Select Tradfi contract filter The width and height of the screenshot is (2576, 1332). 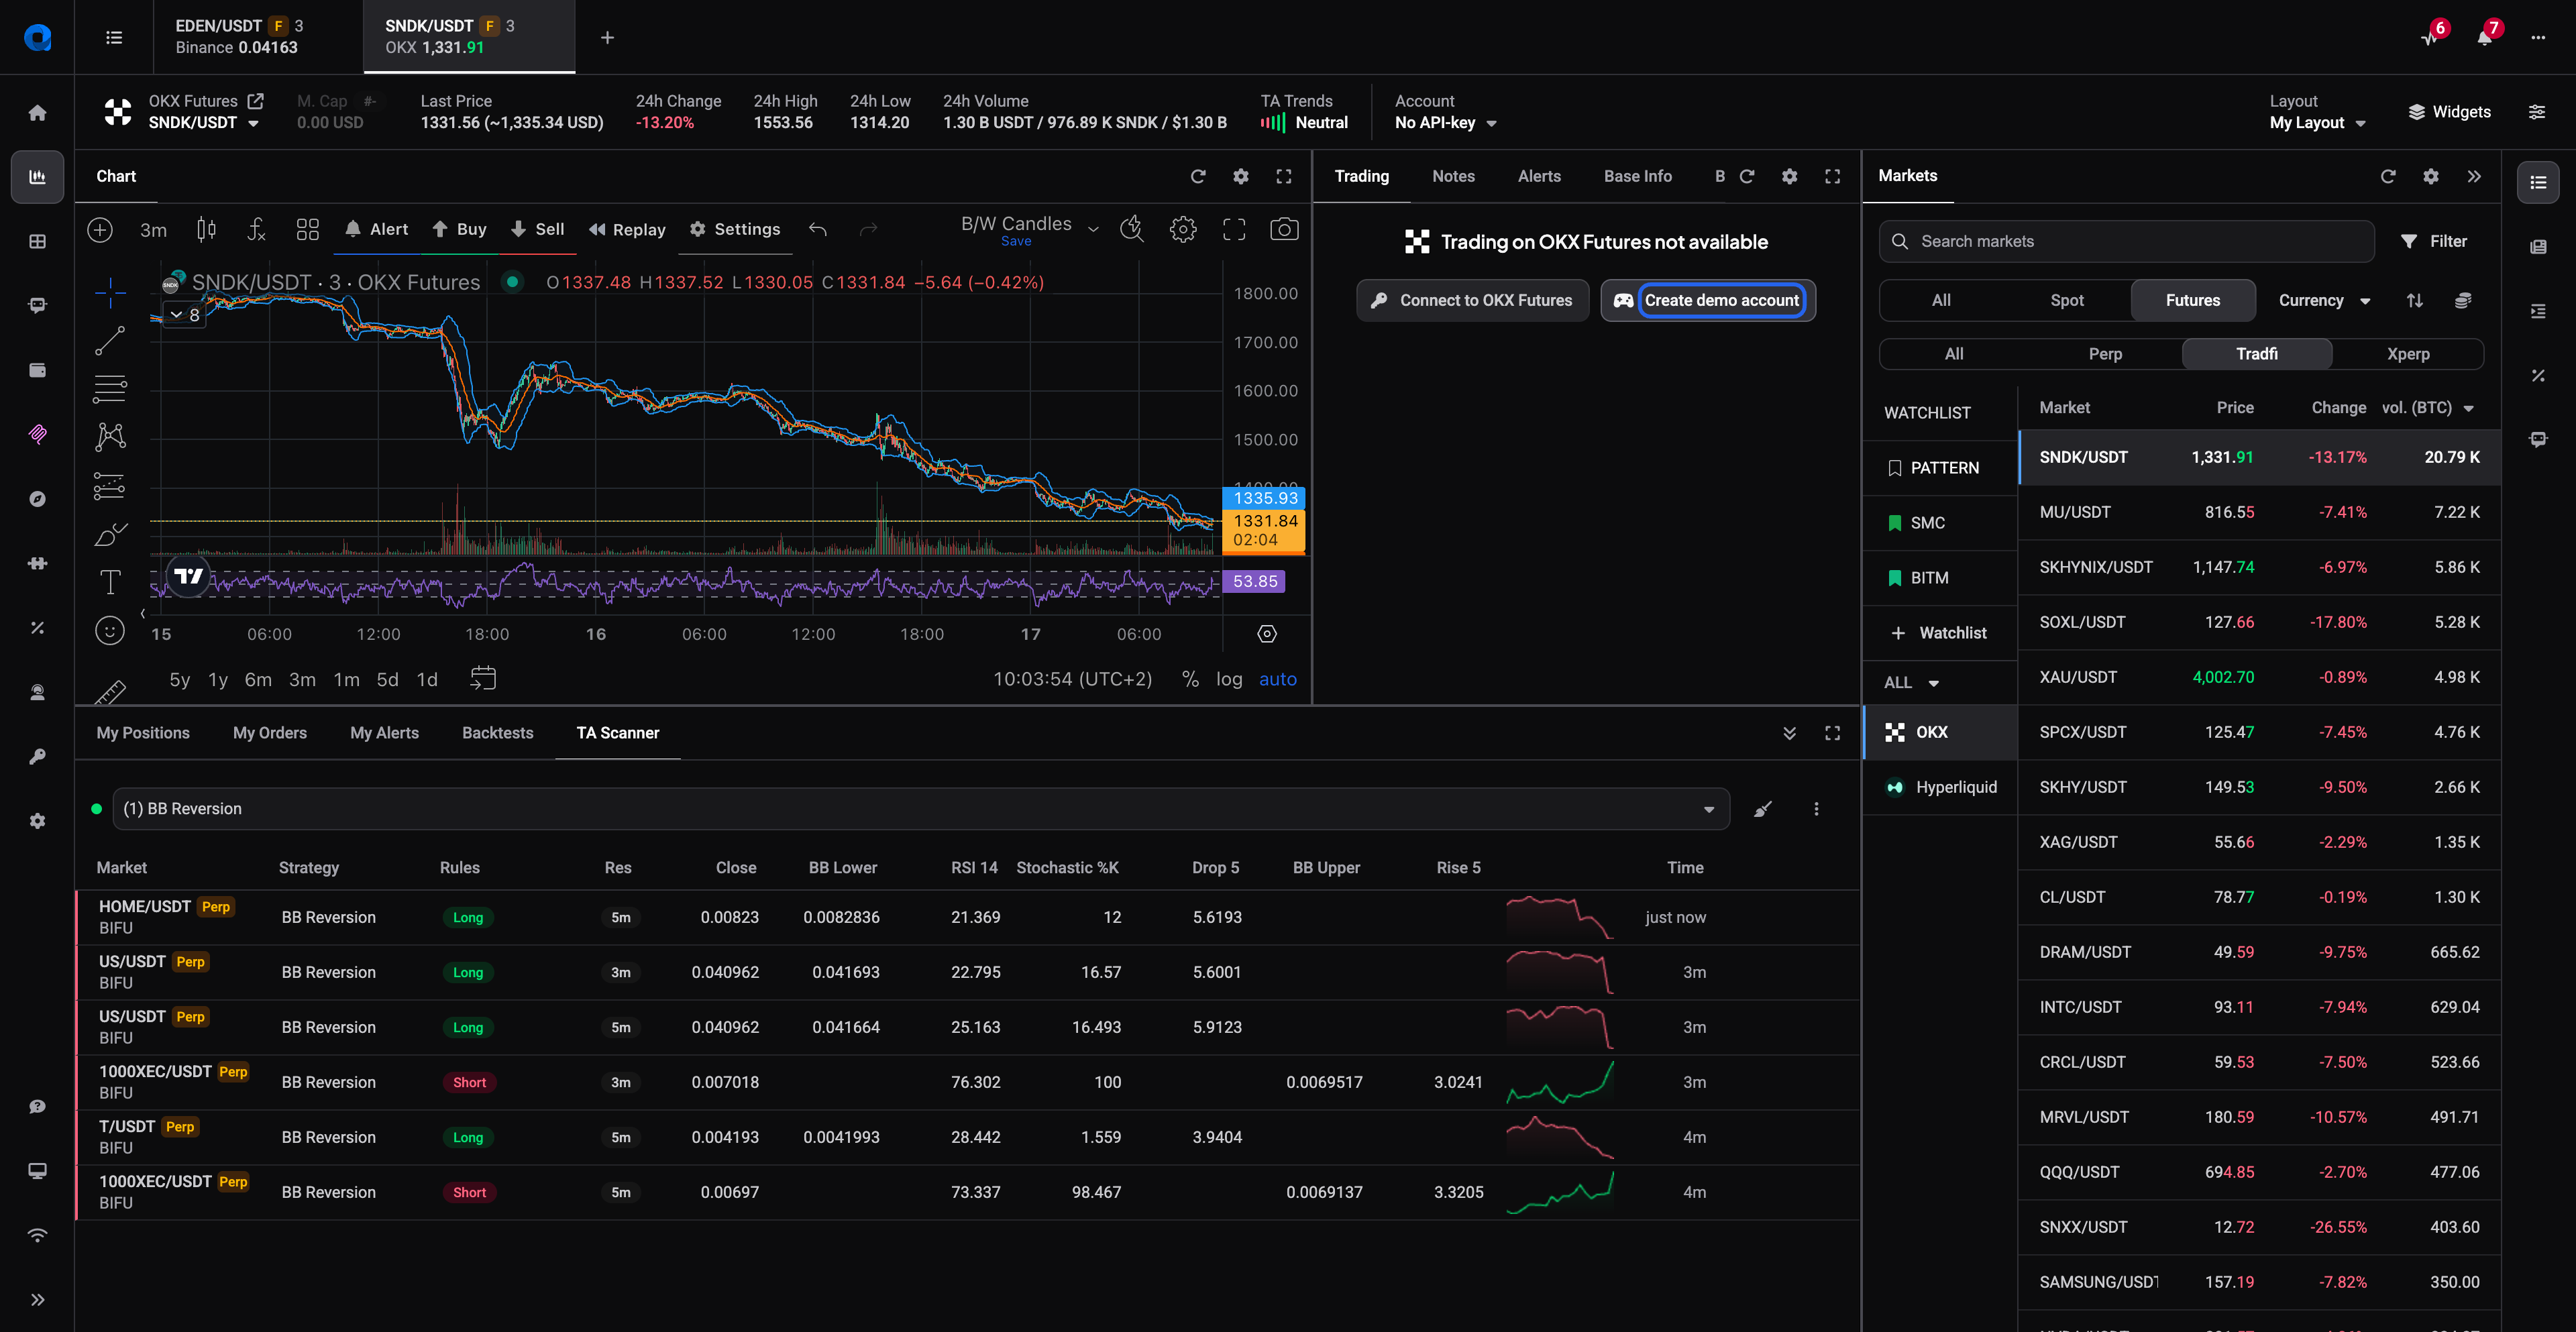(2257, 354)
